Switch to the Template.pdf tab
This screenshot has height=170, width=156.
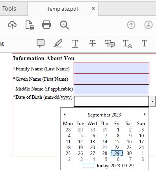[63, 9]
